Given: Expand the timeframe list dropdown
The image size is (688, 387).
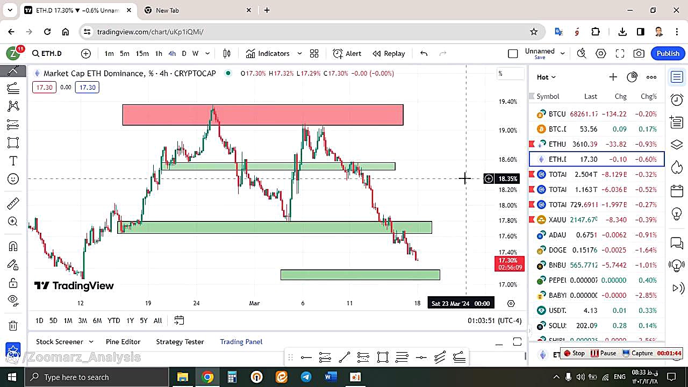Looking at the screenshot, I should tap(207, 53).
